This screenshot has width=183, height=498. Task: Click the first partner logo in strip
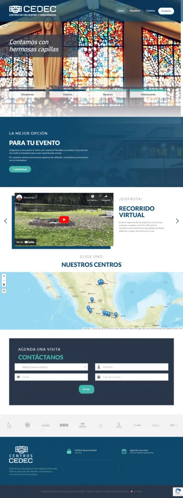tap(9, 425)
